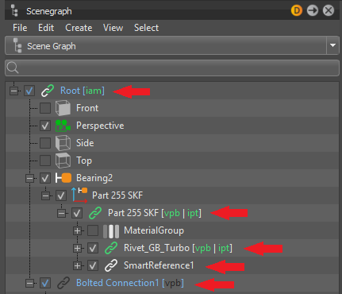Open the File menu
Image resolution: width=342 pixels, height=294 pixels.
(x=20, y=28)
